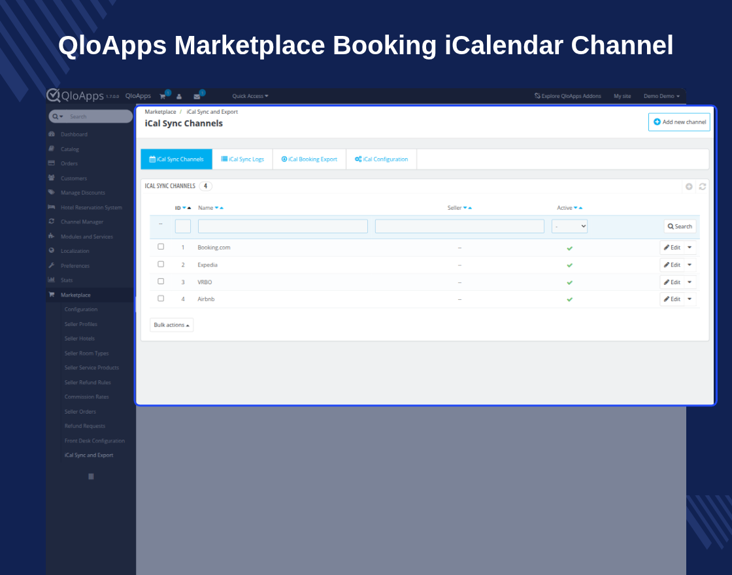Click the QloApps logo
Screen dimensions: 732x575
75,95
